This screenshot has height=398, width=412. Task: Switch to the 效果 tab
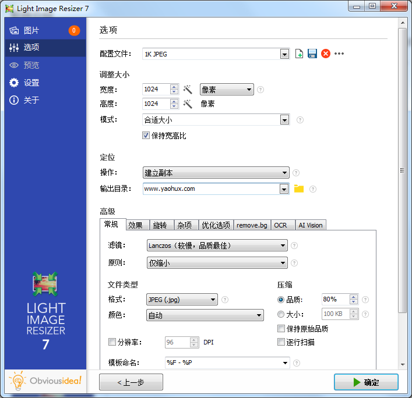pos(135,225)
